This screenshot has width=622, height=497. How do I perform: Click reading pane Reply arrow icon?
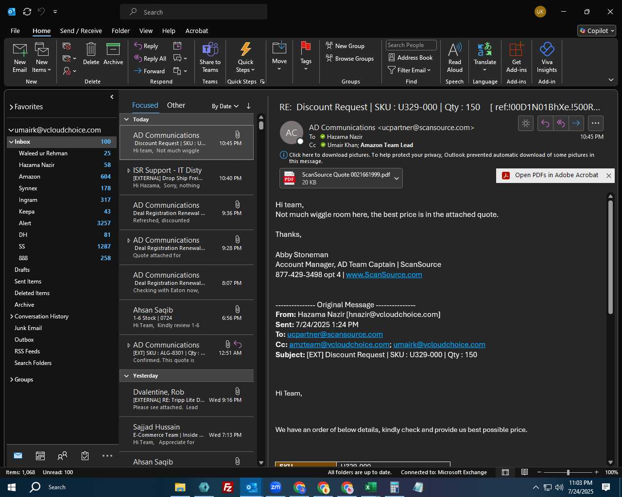pos(545,123)
